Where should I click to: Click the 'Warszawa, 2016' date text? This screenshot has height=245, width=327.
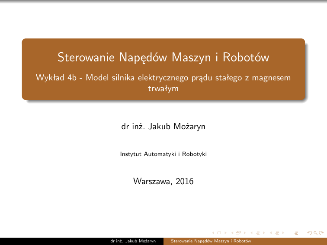(x=163, y=181)
